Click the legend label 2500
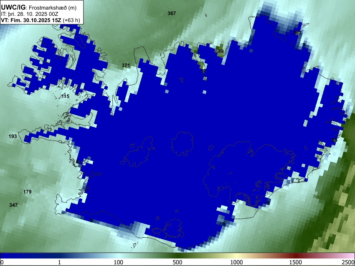The image size is (355, 266). (349, 262)
